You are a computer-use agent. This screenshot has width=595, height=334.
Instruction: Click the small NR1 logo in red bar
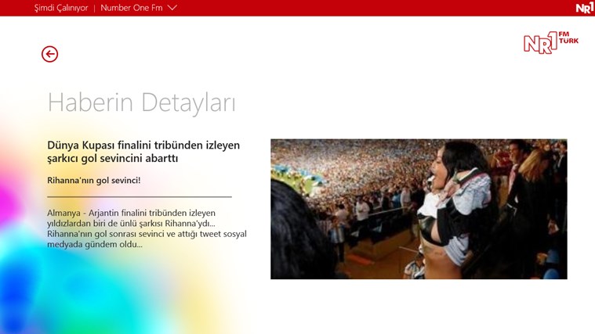[x=584, y=8]
